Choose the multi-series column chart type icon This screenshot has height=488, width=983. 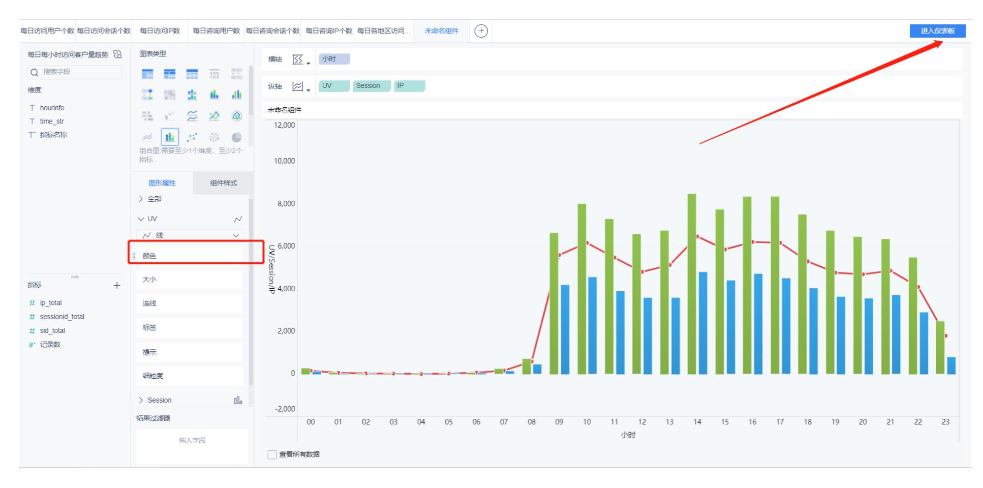(x=237, y=95)
